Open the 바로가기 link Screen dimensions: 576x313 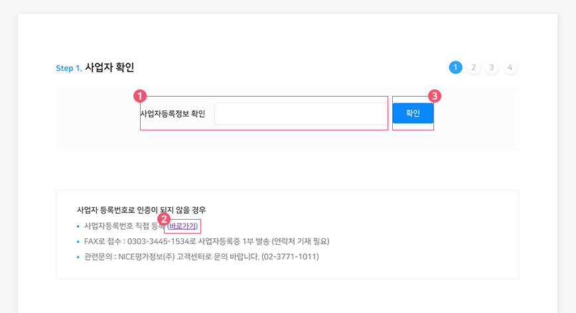click(182, 226)
